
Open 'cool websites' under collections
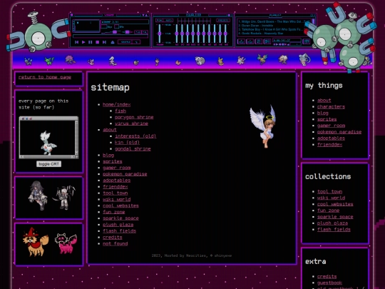335,204
